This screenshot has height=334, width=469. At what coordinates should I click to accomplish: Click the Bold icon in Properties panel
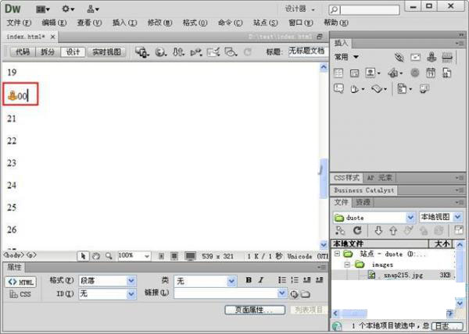pyautogui.click(x=248, y=281)
